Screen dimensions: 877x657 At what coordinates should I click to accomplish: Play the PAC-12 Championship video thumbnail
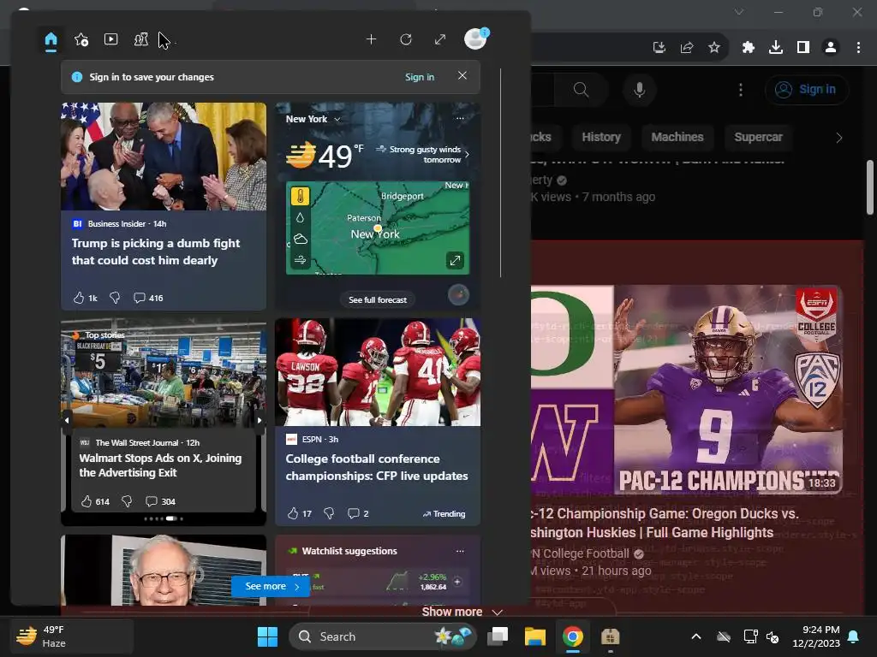[687, 389]
